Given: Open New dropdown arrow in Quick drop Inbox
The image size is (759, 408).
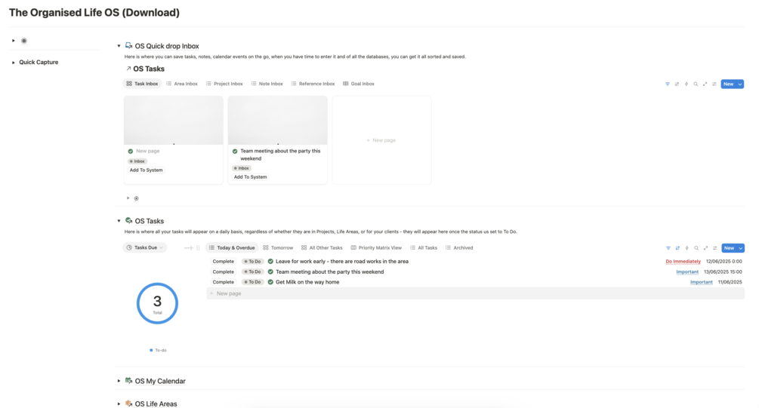Looking at the screenshot, I should pos(740,84).
